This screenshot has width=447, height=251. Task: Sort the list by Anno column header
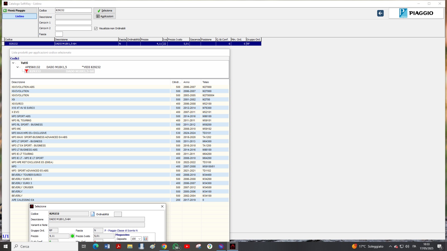(187, 82)
